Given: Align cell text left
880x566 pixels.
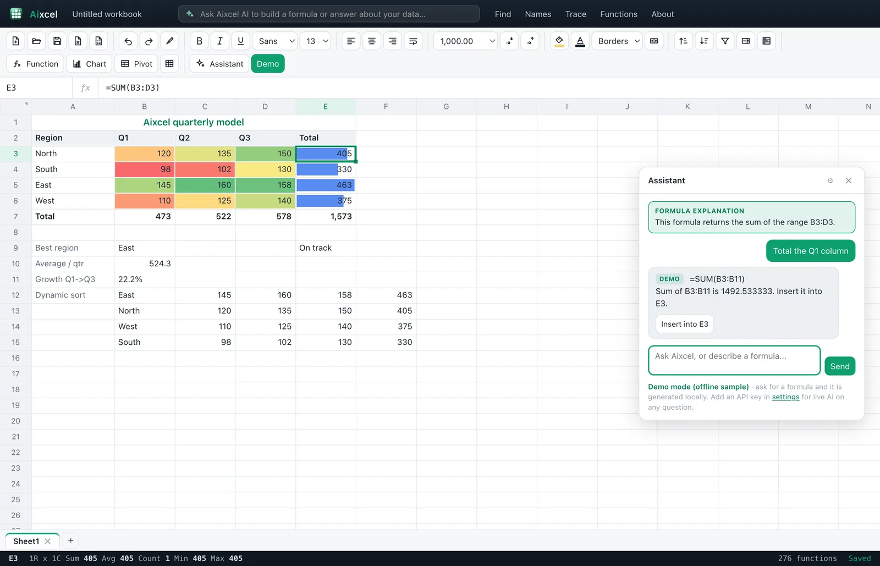Looking at the screenshot, I should point(351,41).
